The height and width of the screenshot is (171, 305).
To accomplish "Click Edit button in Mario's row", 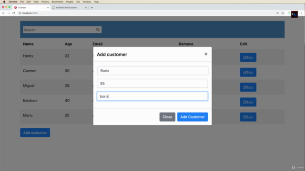I will (248, 117).
